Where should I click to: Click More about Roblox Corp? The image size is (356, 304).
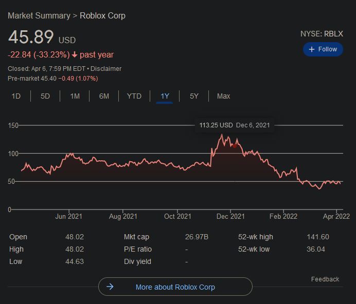point(175,287)
